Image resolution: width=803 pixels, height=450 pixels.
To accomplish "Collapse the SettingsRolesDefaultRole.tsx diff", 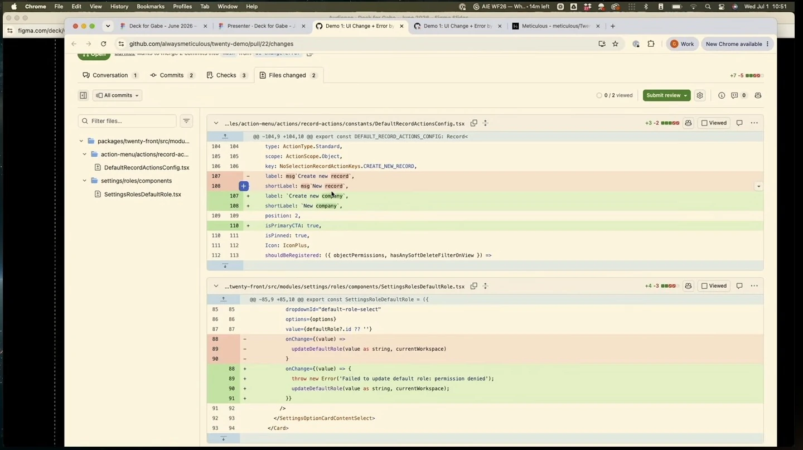I will [216, 286].
